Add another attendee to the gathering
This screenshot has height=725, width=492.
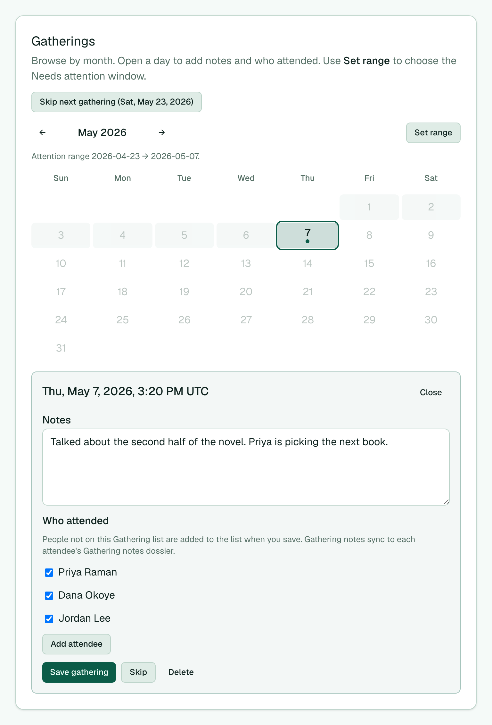click(77, 644)
